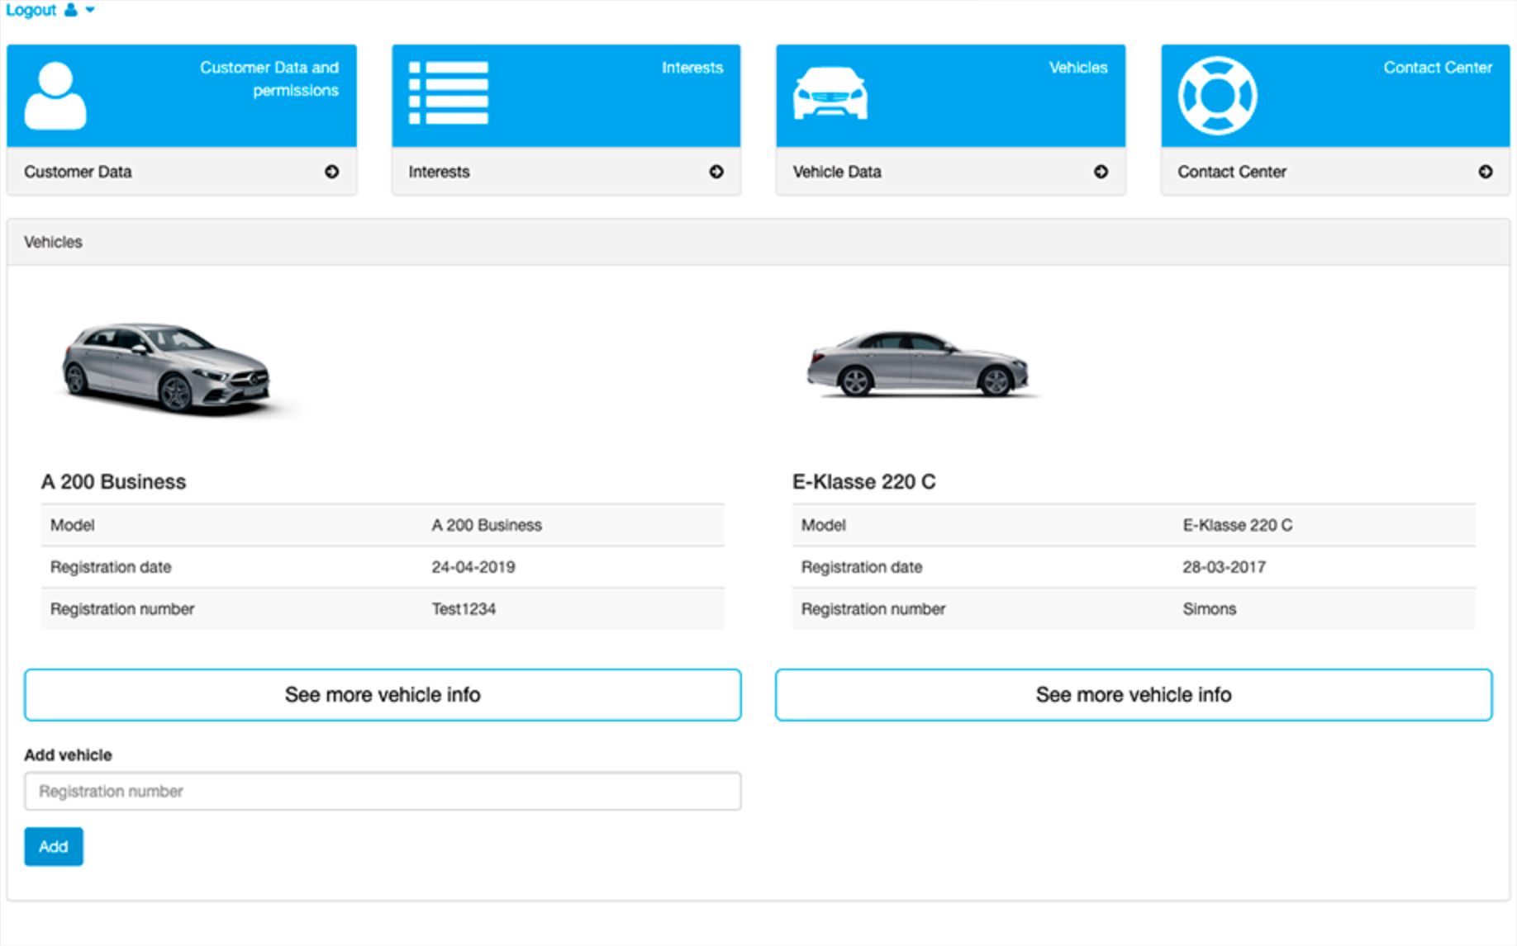The image size is (1517, 946).
Task: Select the person icon on Customer Data card
Action: (x=55, y=93)
